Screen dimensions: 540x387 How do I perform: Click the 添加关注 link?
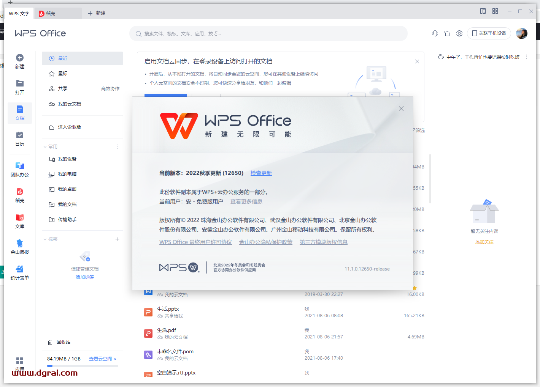[484, 242]
